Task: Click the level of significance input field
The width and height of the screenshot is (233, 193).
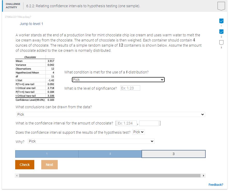Action: click(x=130, y=88)
